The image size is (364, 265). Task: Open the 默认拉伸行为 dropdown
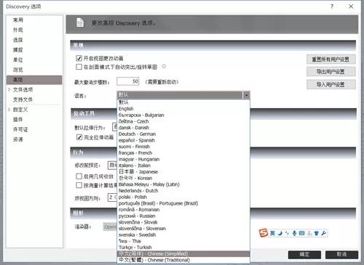(114, 127)
